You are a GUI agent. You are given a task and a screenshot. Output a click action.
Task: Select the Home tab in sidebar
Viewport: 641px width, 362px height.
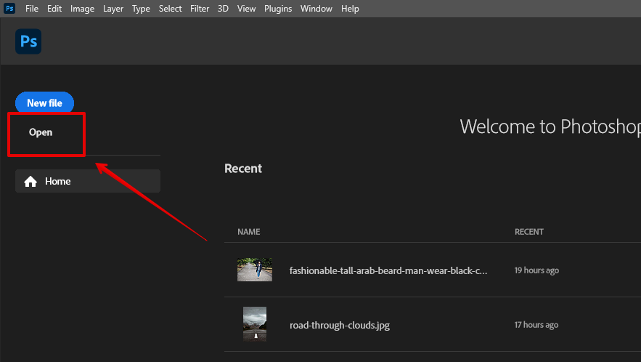(88, 181)
